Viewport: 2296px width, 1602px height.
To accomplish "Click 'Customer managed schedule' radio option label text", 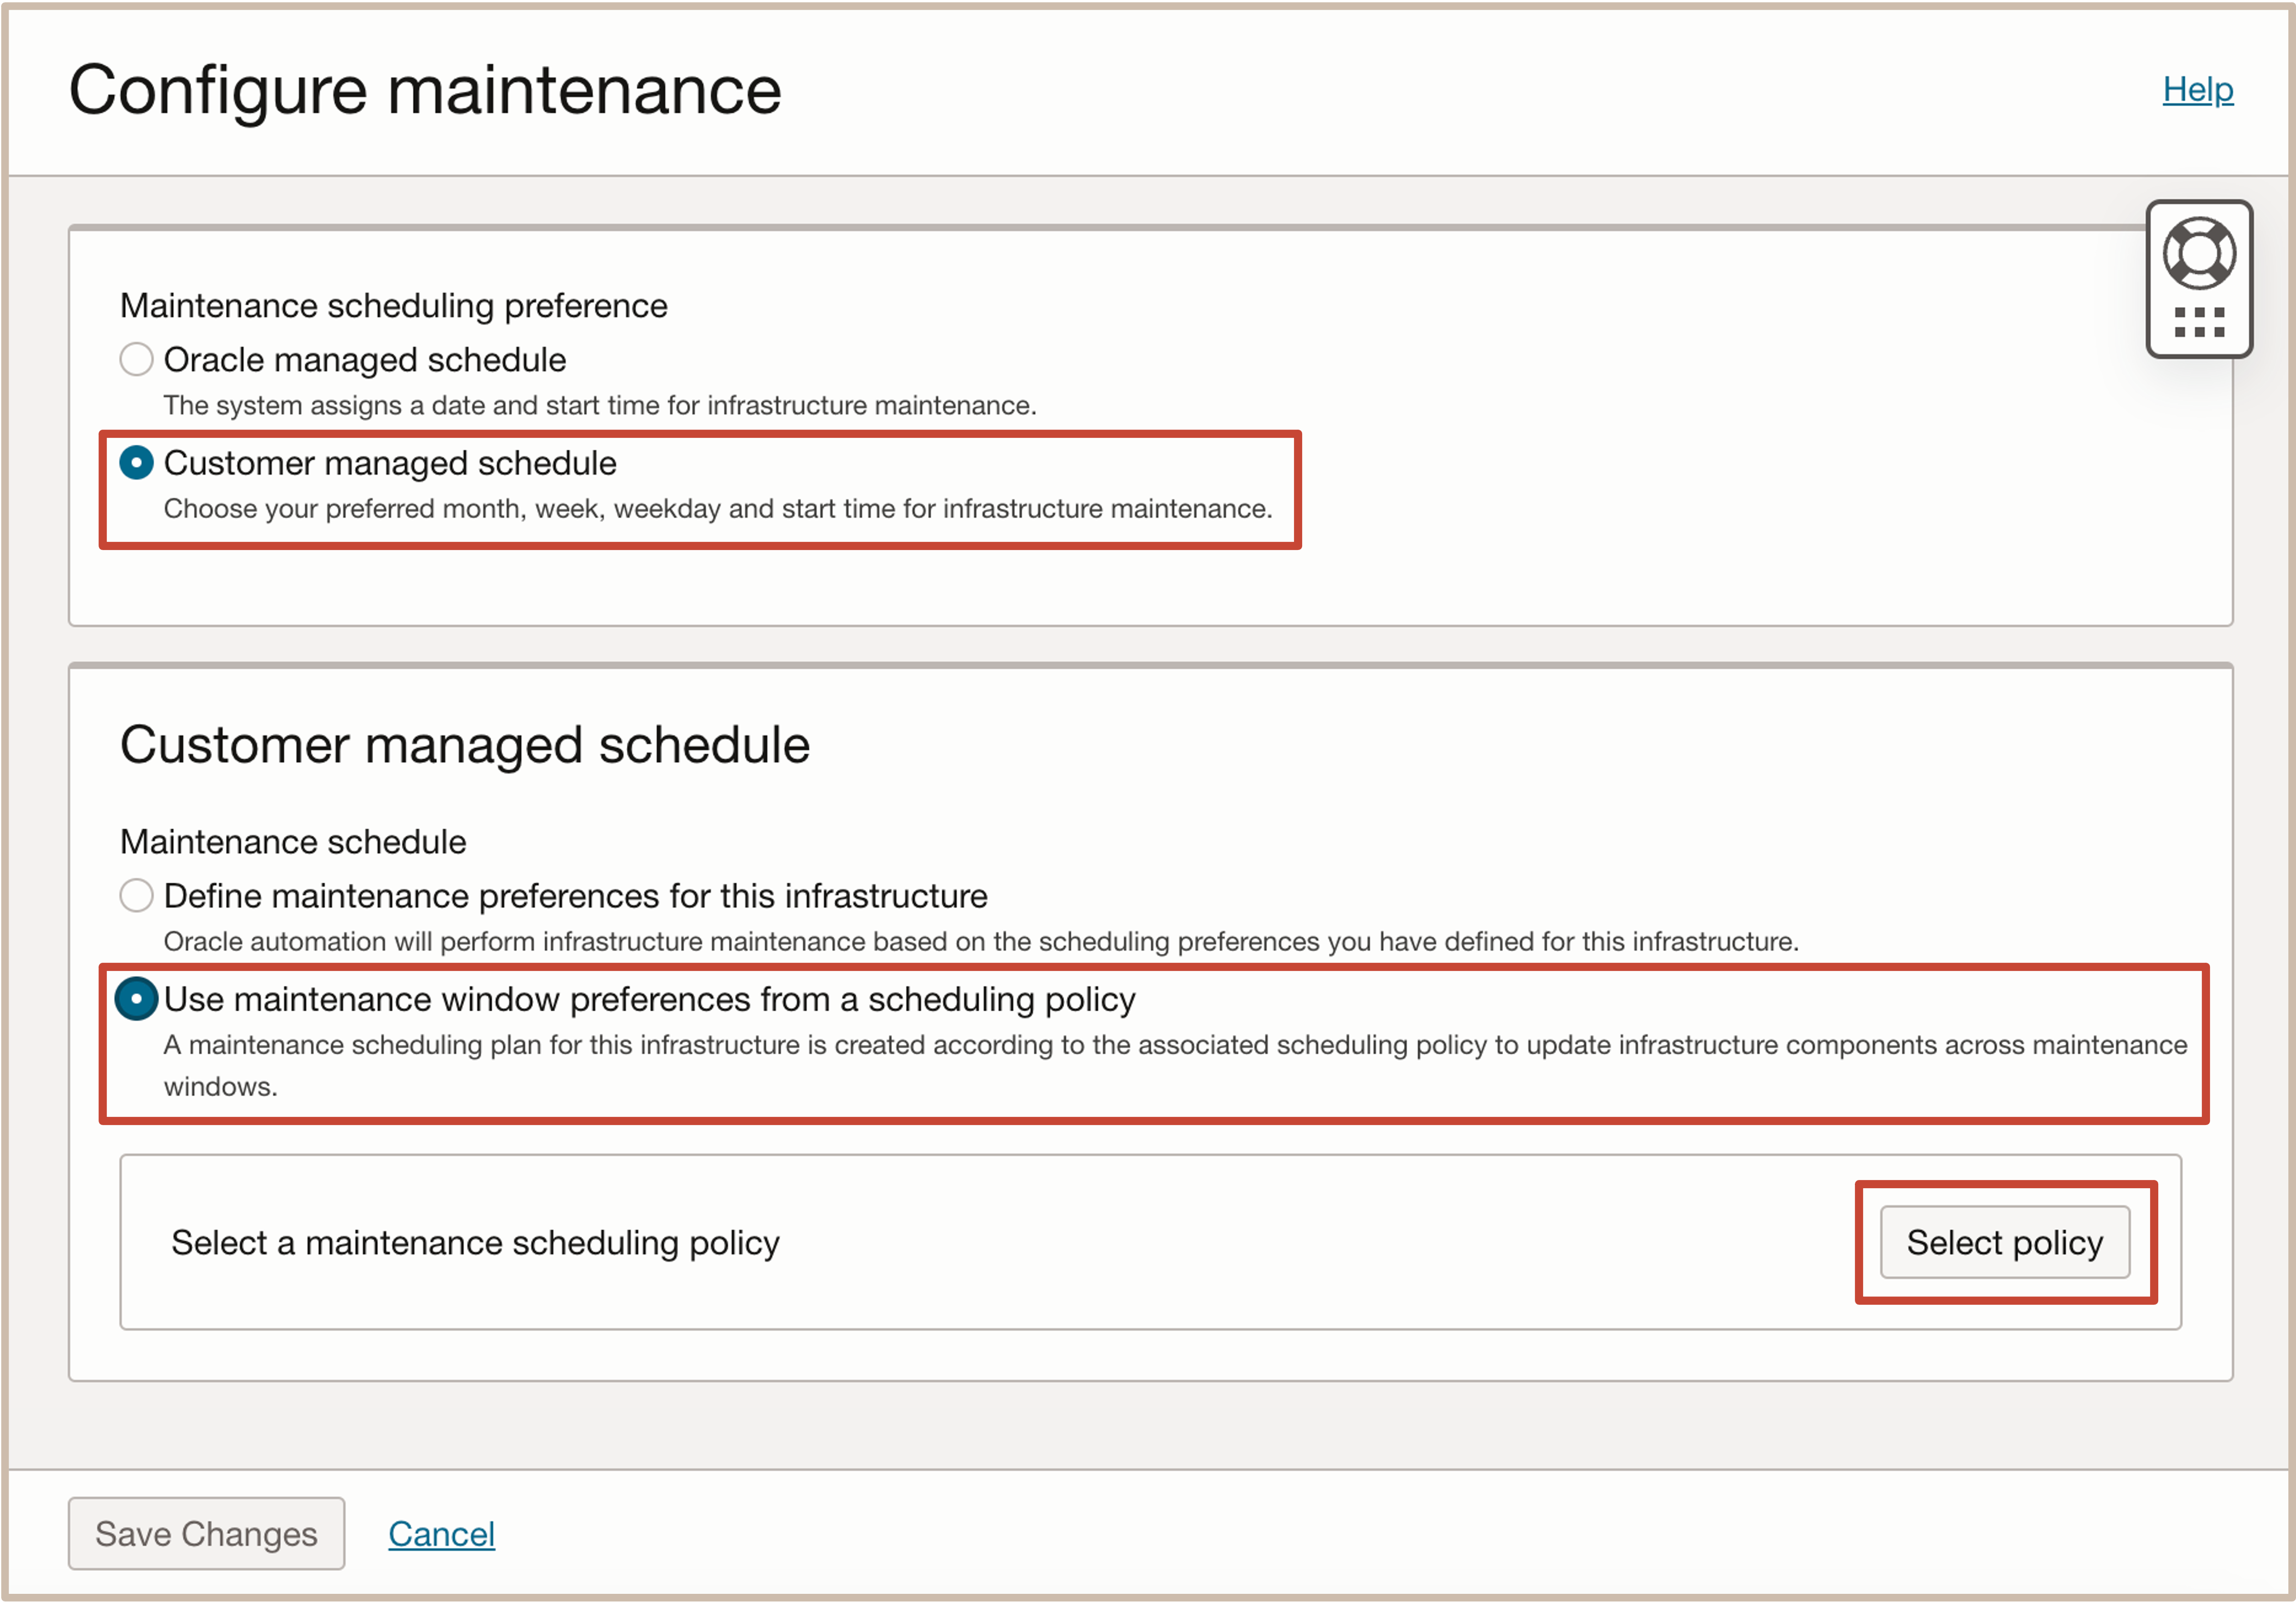I will coord(390,463).
